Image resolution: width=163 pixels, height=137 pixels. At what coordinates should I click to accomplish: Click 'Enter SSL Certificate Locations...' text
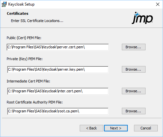click(37, 21)
